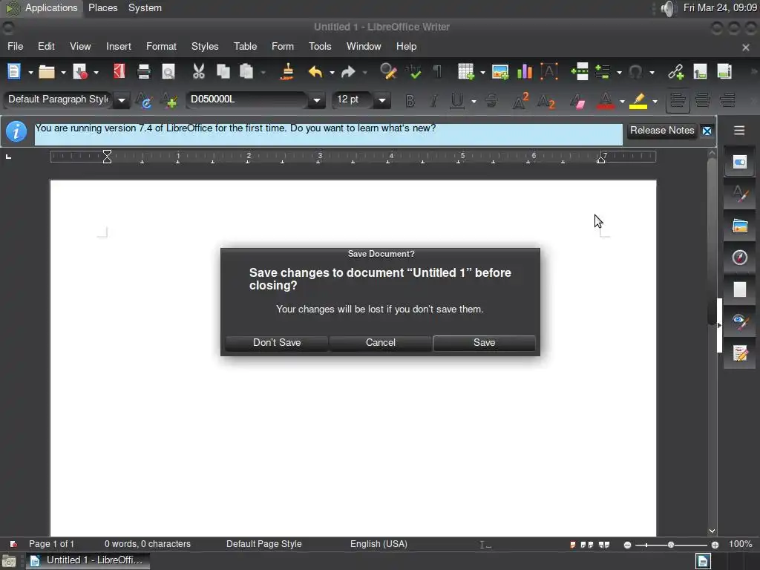This screenshot has height=570, width=760.
Task: Select Clone Formatting brush icon
Action: click(287, 72)
